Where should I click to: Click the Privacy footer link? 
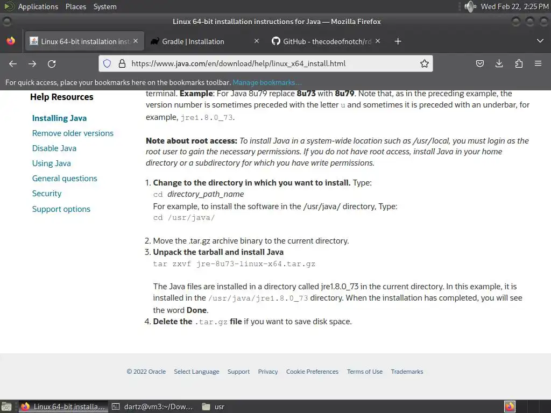(268, 372)
